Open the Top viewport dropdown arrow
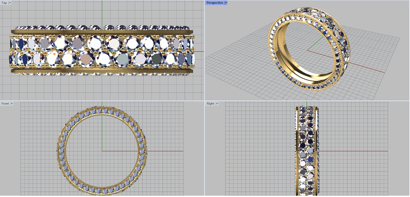Screen dimensions: 410x197 (10, 3)
